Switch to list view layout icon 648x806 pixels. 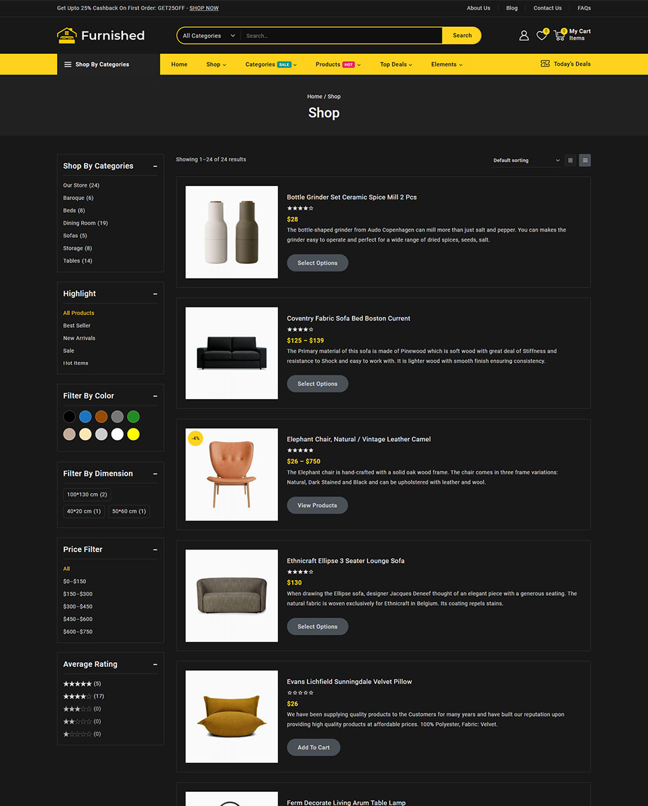tap(585, 161)
